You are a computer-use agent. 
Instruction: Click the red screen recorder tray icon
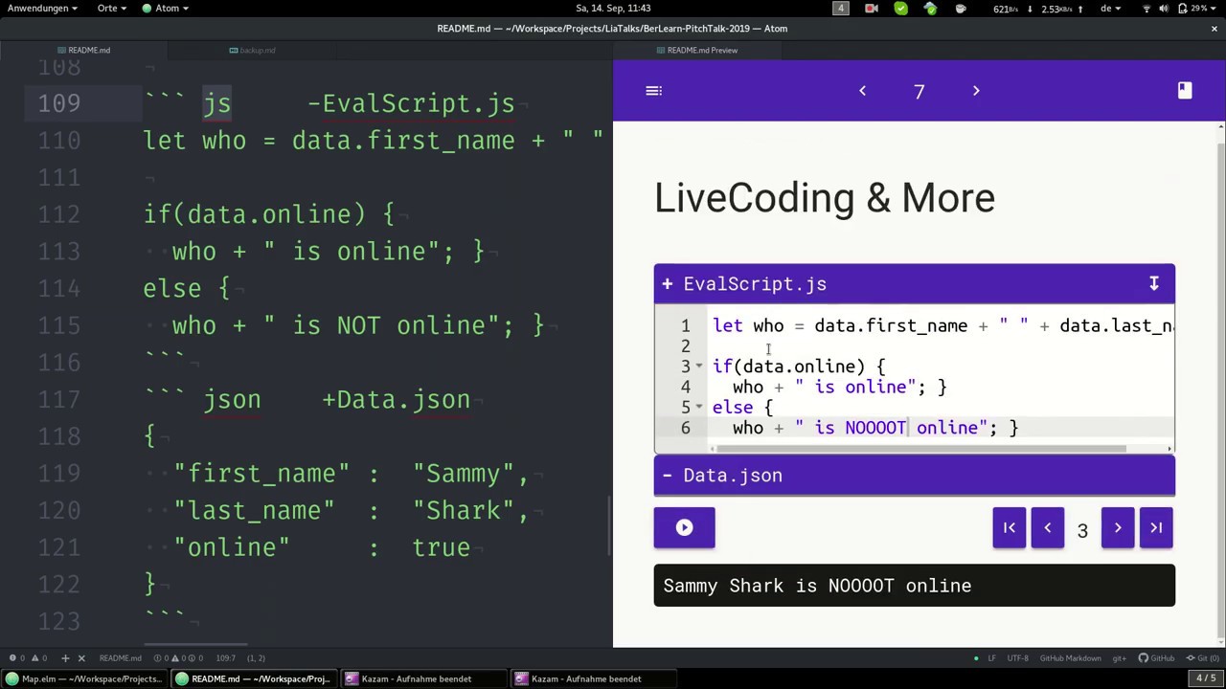click(872, 8)
